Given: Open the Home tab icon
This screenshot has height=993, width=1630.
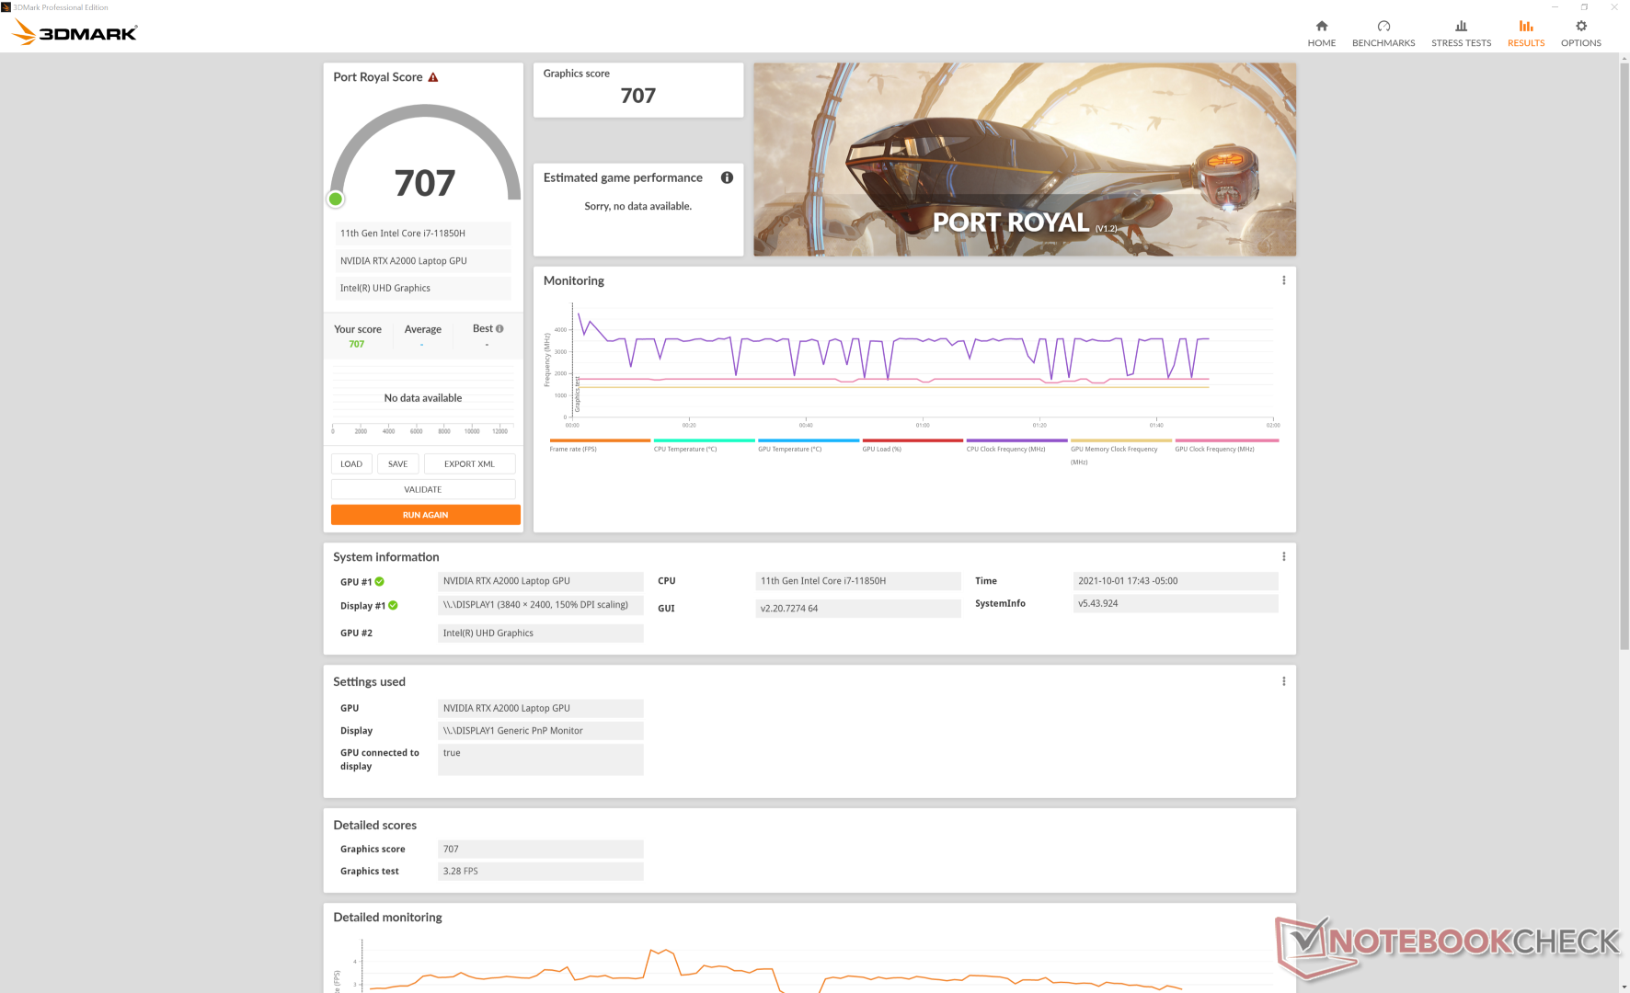Looking at the screenshot, I should [x=1321, y=27].
